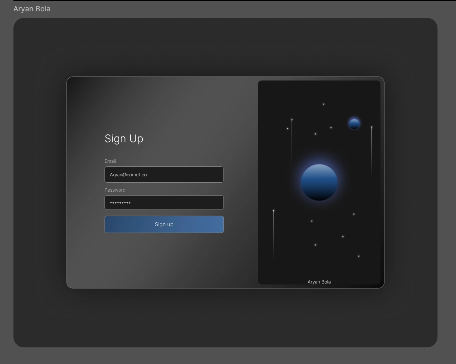456x364 pixels.
Task: Select the 'Sign Up' heading text
Action: click(x=124, y=138)
